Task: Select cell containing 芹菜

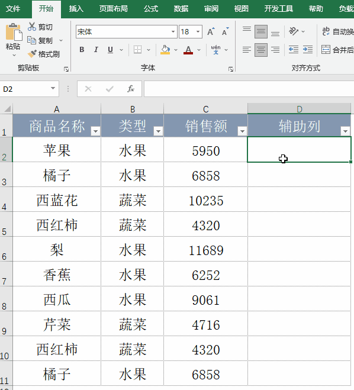Action: [57, 324]
